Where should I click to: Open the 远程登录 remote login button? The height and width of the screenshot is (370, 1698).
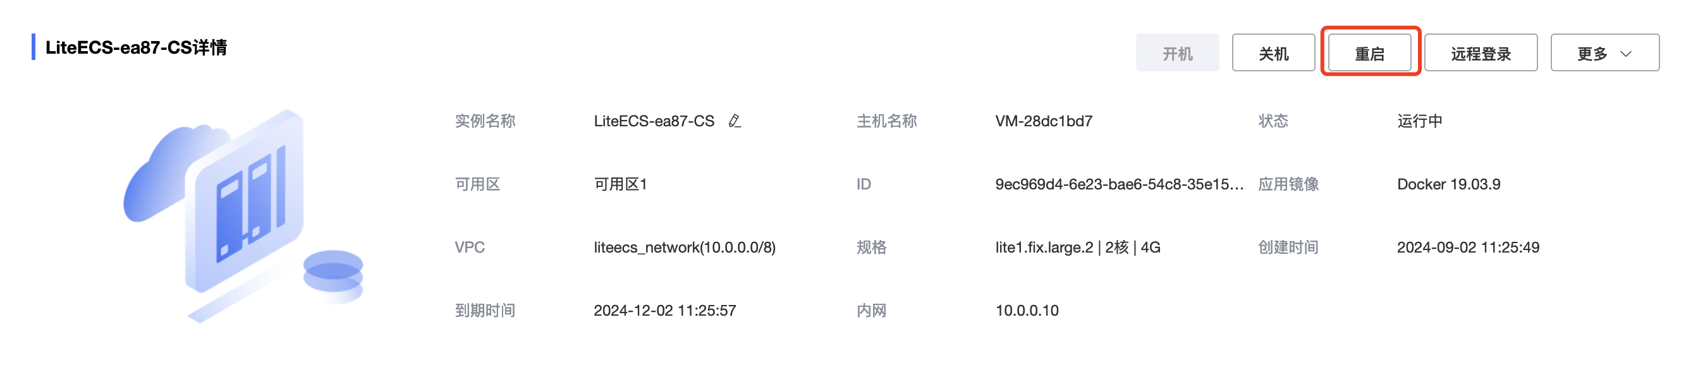[x=1481, y=52]
